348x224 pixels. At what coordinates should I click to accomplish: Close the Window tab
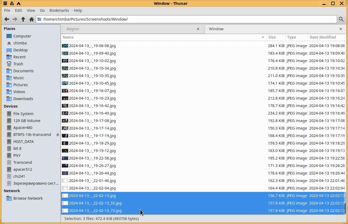pos(341,29)
